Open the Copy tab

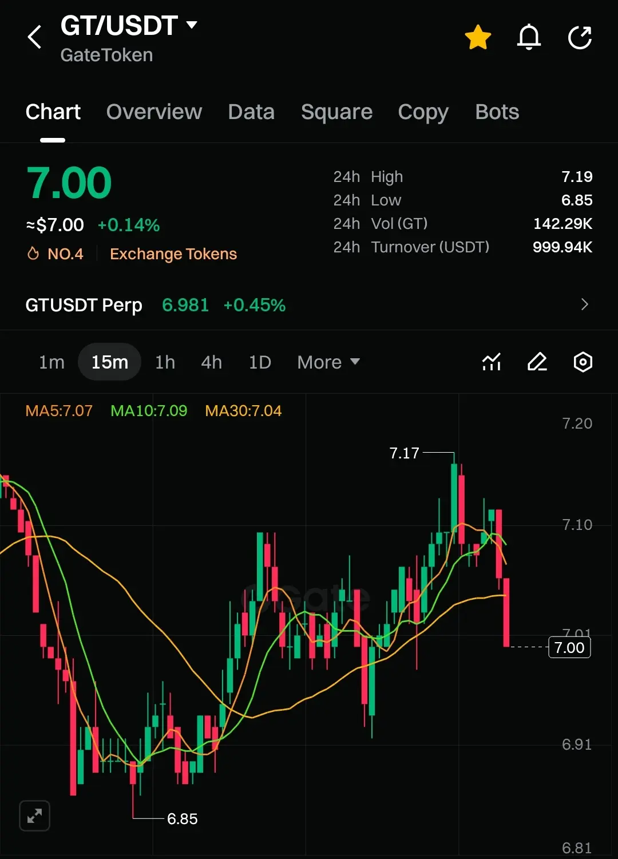coord(423,112)
